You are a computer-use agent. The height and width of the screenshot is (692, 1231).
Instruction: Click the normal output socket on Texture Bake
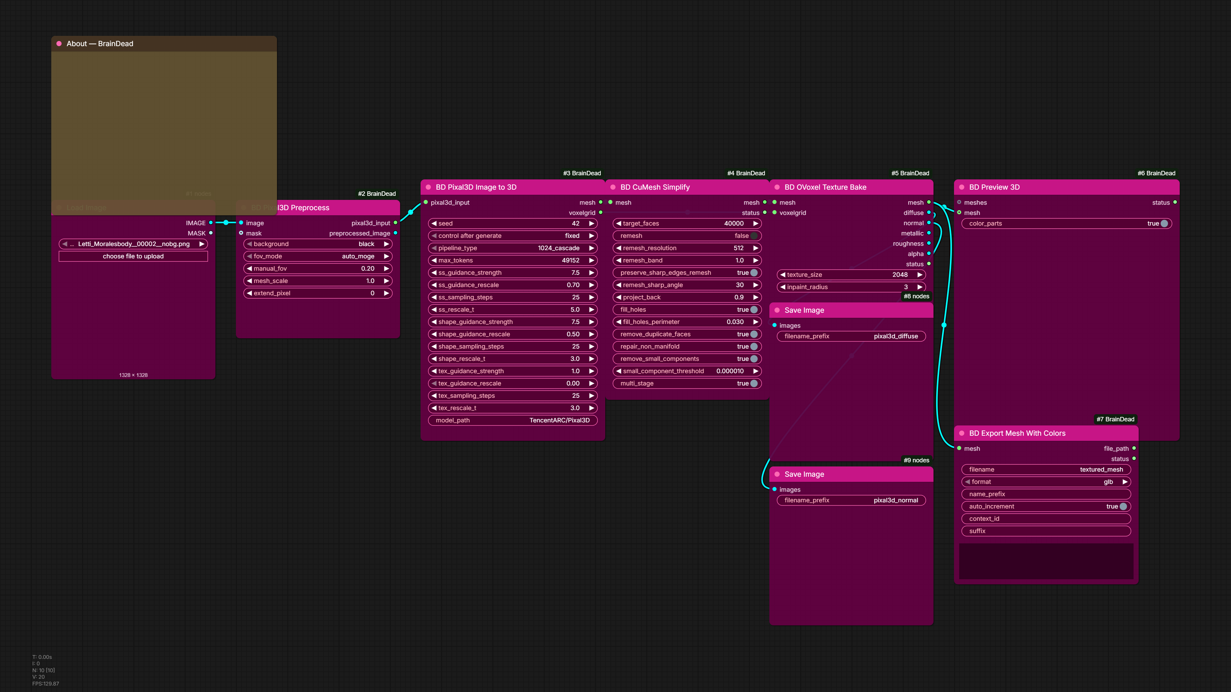click(x=929, y=222)
